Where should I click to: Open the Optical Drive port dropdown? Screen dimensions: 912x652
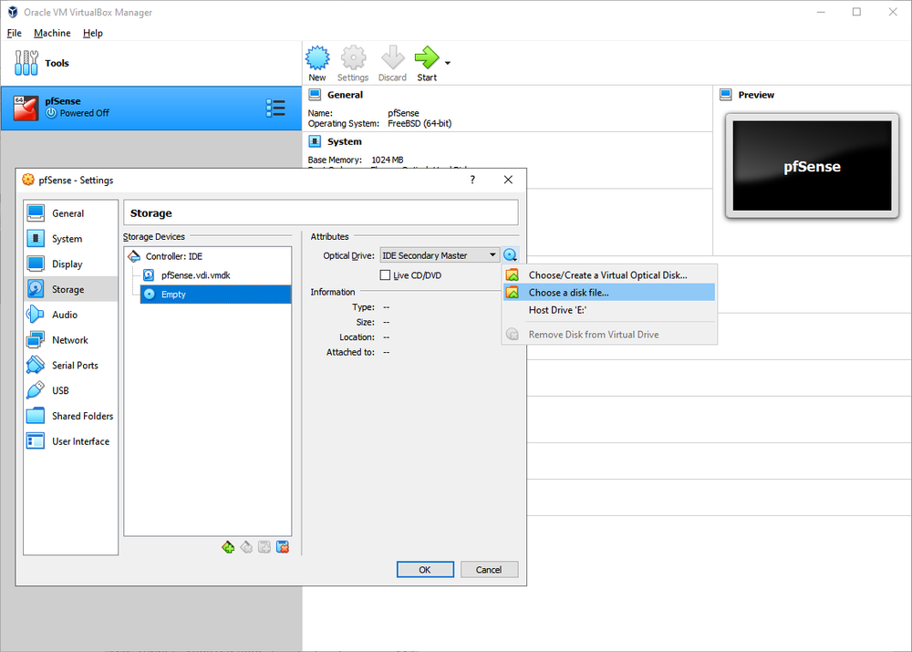click(440, 255)
